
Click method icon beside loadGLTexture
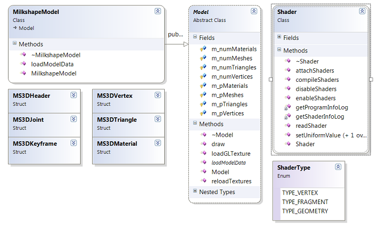tap(203, 153)
